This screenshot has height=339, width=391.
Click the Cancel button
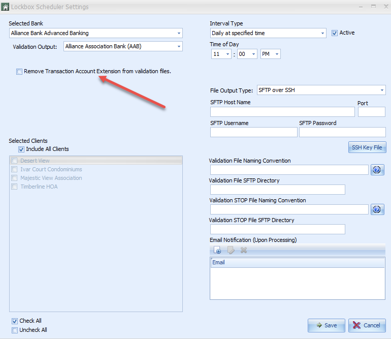click(367, 325)
